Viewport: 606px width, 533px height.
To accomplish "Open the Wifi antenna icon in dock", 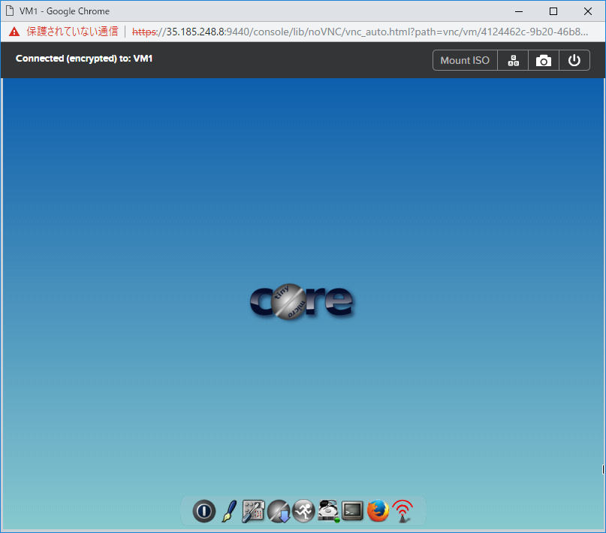I will click(x=402, y=511).
